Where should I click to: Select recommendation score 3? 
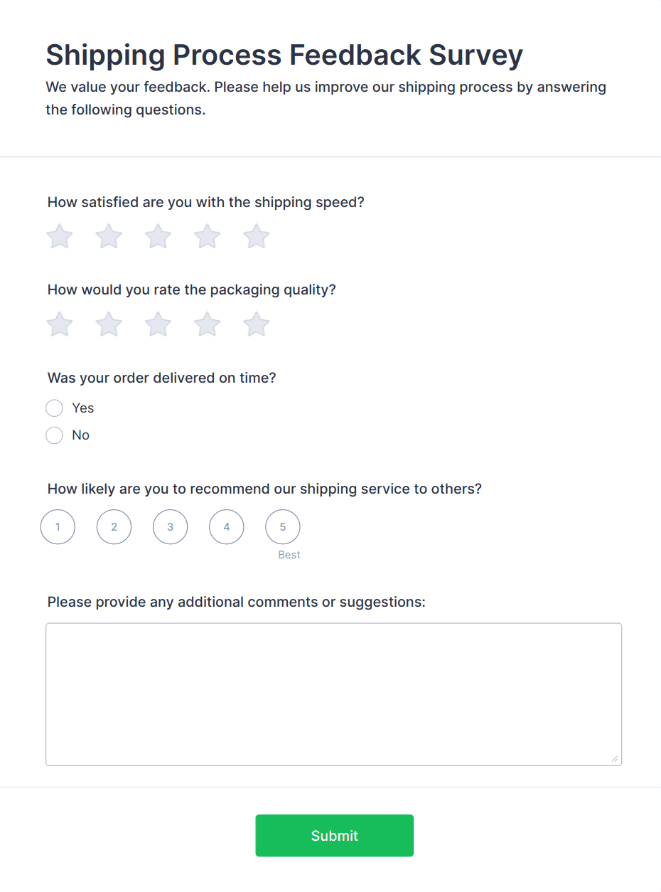(170, 527)
